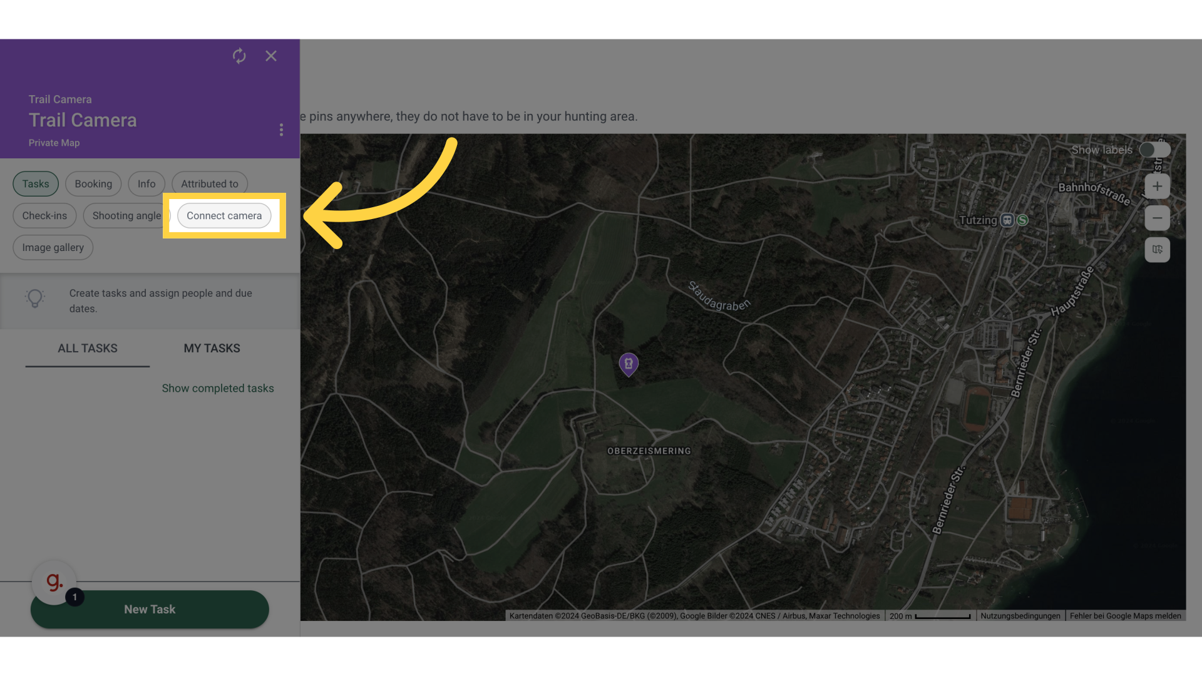Click the red g. guide badge

(x=54, y=582)
